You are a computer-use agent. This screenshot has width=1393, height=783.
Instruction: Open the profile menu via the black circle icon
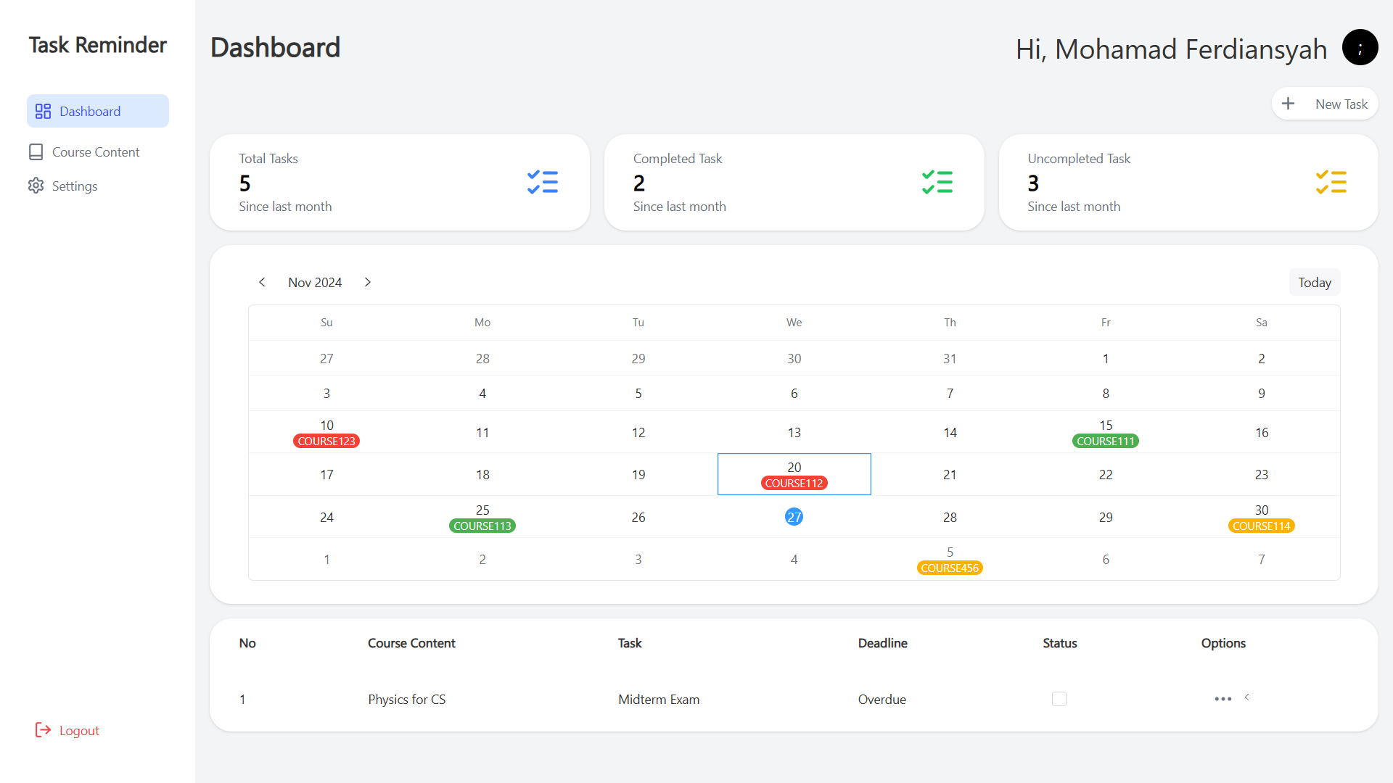[x=1360, y=47]
